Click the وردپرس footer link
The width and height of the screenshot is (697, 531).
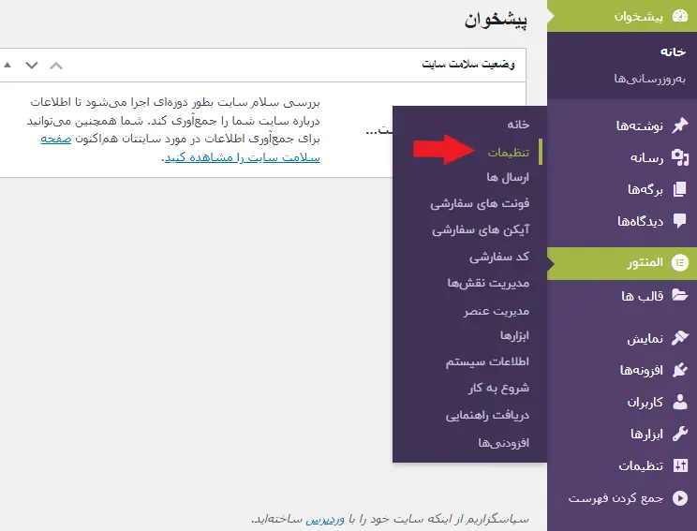coord(325,519)
